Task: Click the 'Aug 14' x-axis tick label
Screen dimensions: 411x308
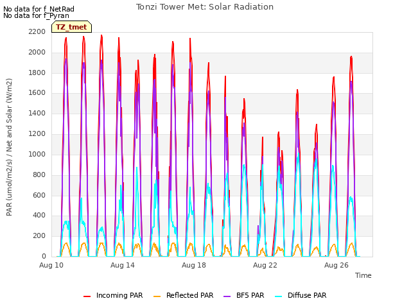Action: pos(123,265)
